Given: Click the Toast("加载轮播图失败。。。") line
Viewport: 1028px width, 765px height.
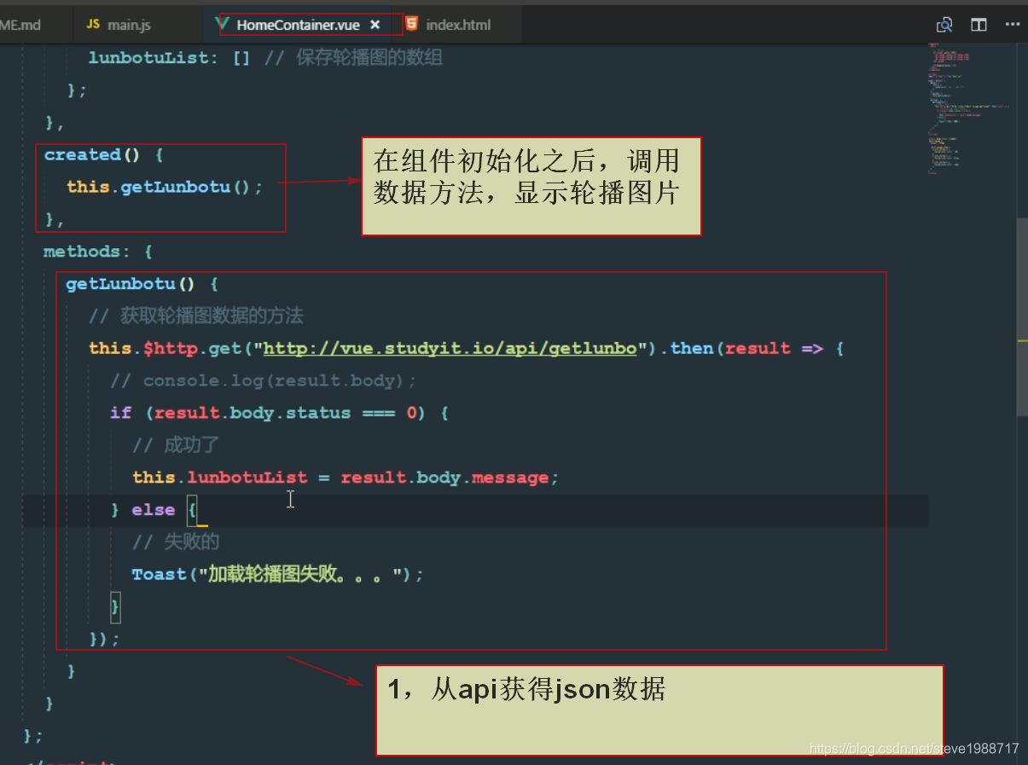Looking at the screenshot, I should pos(277,575).
